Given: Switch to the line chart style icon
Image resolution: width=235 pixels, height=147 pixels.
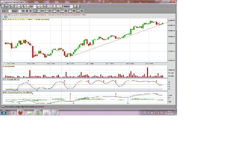Looking at the screenshot, I should (39, 7).
